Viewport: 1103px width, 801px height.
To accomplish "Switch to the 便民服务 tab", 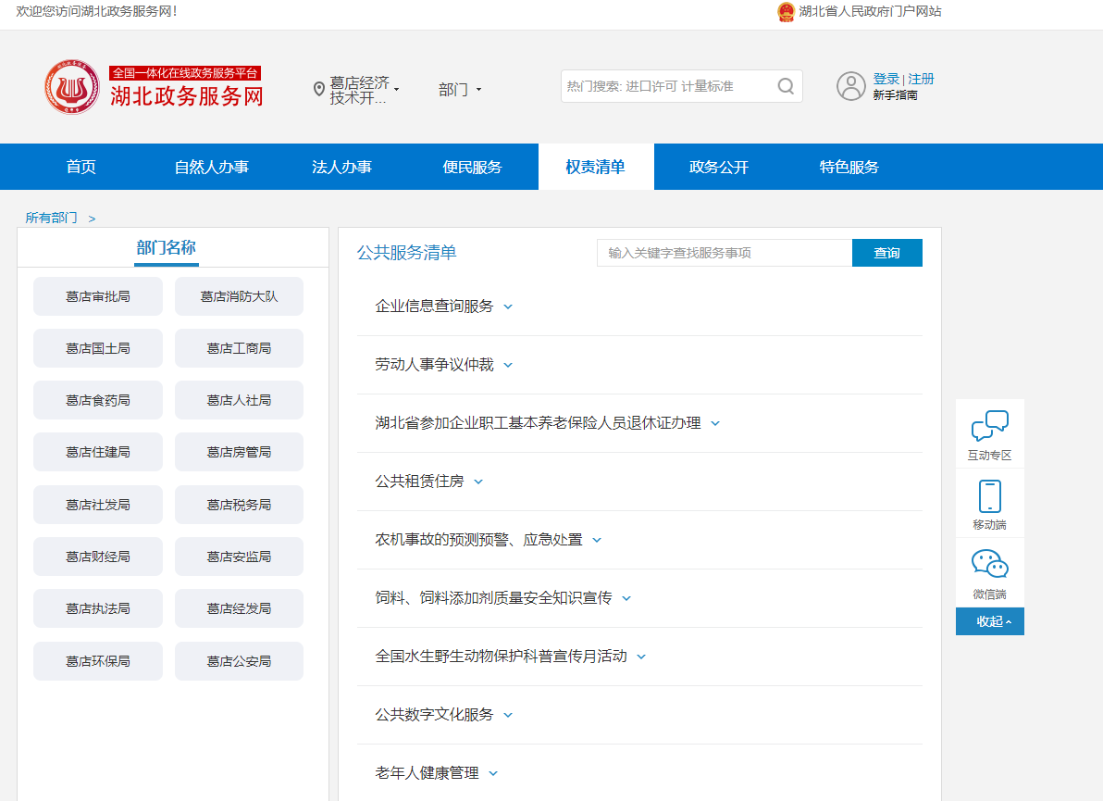I will (x=472, y=168).
